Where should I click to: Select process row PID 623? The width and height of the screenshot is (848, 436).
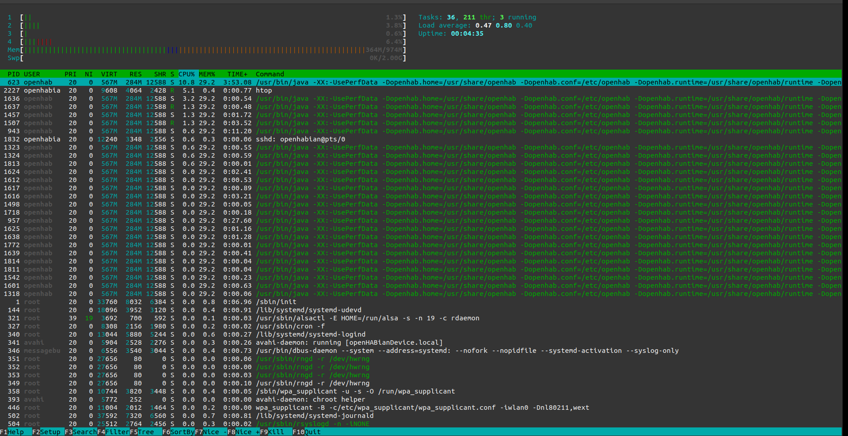point(421,82)
